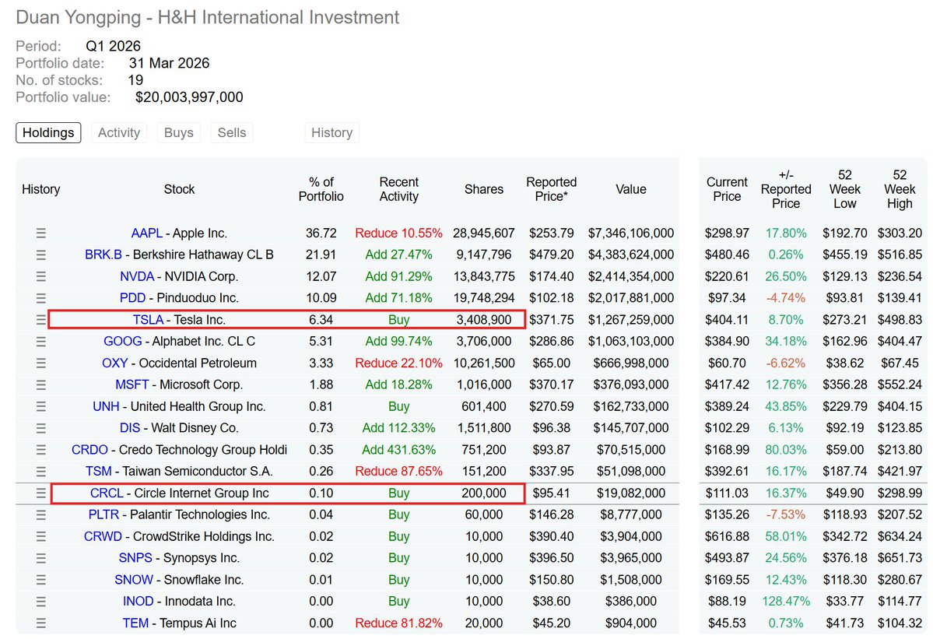
Task: Select the 'Recent Activity' column header
Action: click(398, 189)
